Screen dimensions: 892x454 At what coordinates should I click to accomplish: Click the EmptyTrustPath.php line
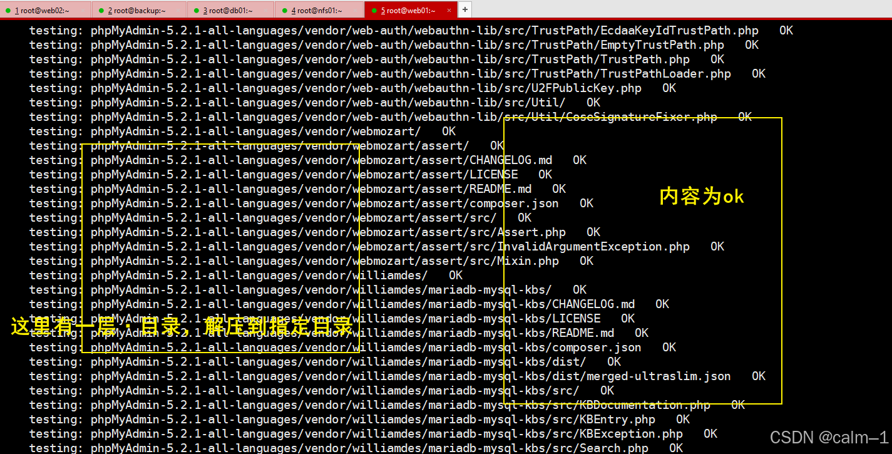pos(394,44)
